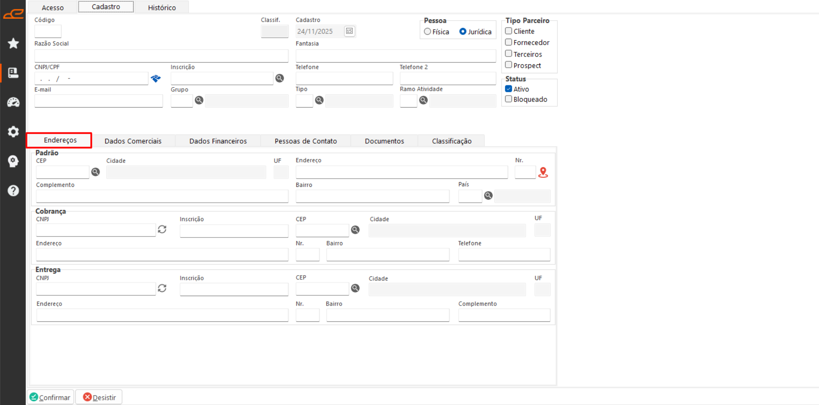
Task: Check the Fornecedor partner type
Action: (508, 42)
